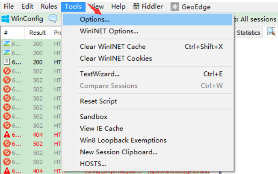
Task: Switch to the Statistics tab
Action: click(x=248, y=32)
